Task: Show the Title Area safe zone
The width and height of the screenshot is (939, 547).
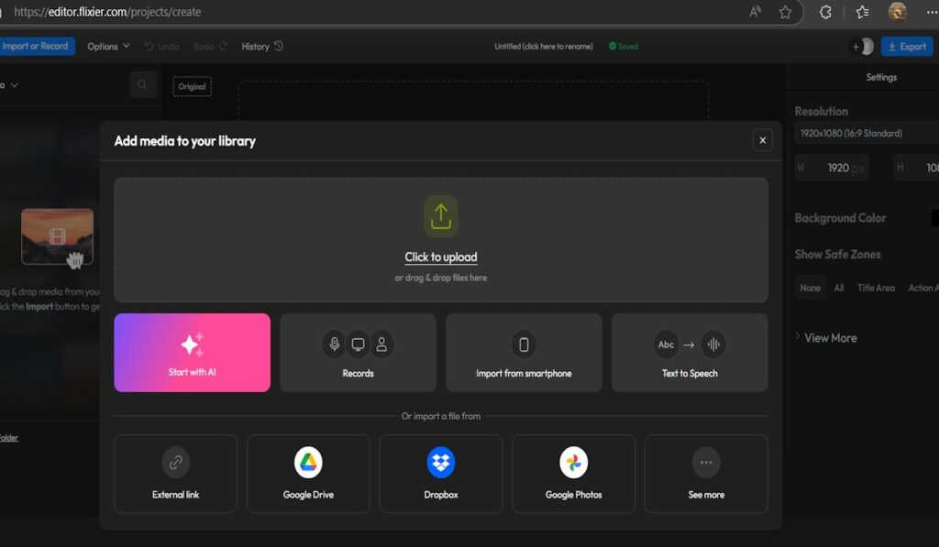Action: point(876,288)
